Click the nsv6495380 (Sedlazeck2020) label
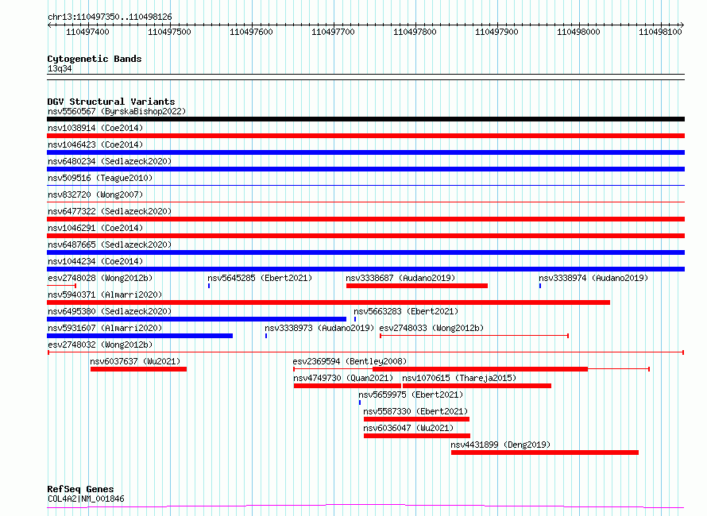 (x=110, y=311)
